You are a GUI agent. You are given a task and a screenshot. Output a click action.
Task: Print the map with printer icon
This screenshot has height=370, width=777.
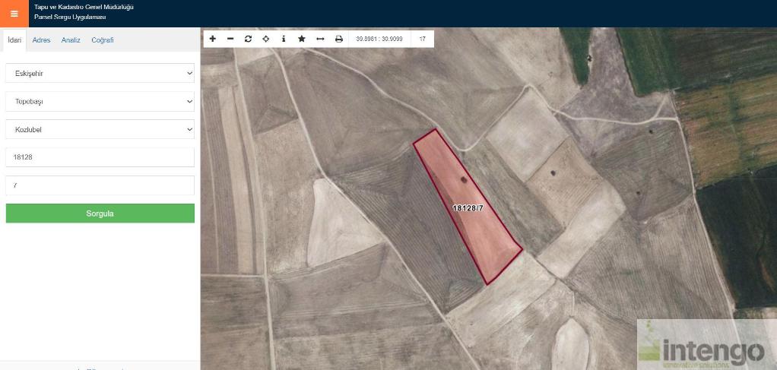339,39
